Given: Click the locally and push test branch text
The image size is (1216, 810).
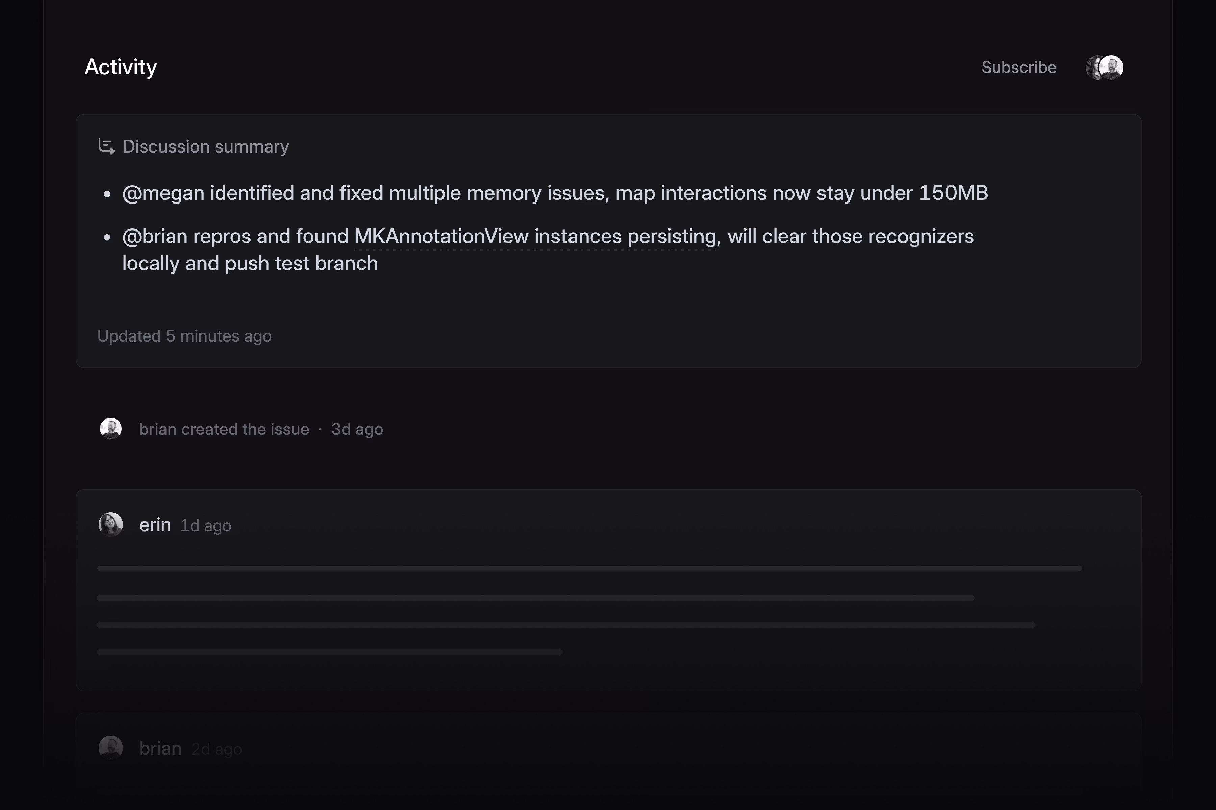Looking at the screenshot, I should pyautogui.click(x=250, y=264).
